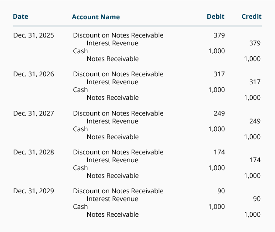Click the 1,000 Notes Receivable credit for 2025
Viewport: 275px width, 232px height.
point(252,59)
